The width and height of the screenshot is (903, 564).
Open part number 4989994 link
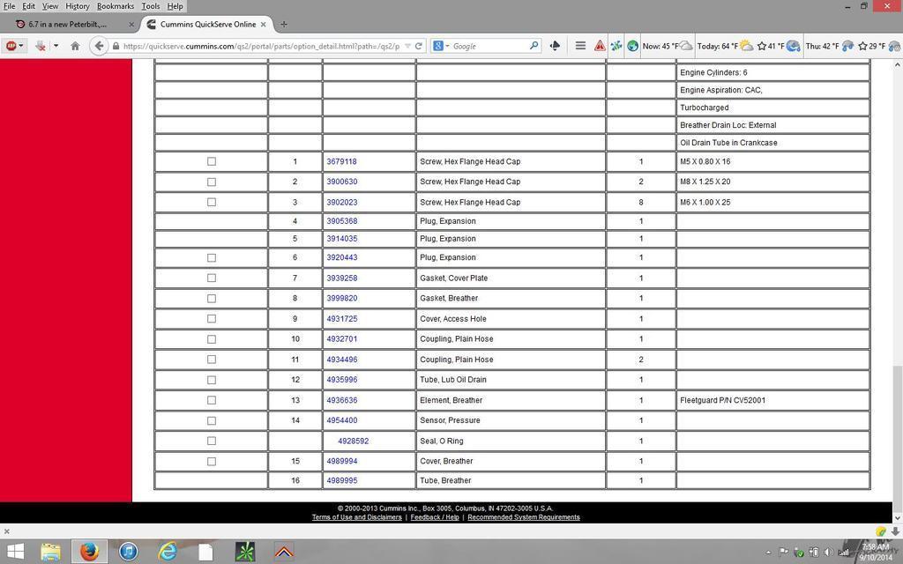pyautogui.click(x=342, y=461)
